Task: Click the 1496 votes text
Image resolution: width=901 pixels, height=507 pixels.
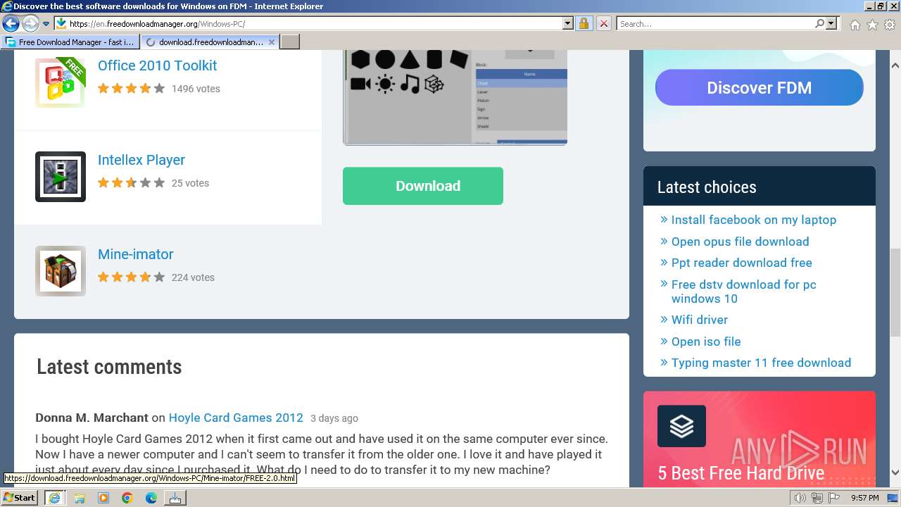Action: click(196, 89)
